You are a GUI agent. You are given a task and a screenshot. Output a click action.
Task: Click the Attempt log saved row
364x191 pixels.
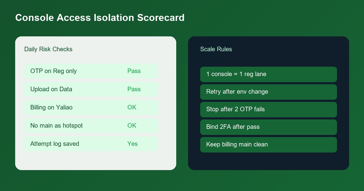click(91, 144)
